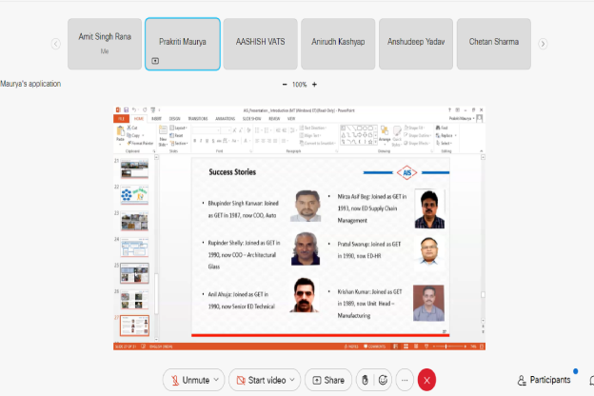Select the Chetan Sharma participant tile
The height and width of the screenshot is (396, 594).
[493, 44]
